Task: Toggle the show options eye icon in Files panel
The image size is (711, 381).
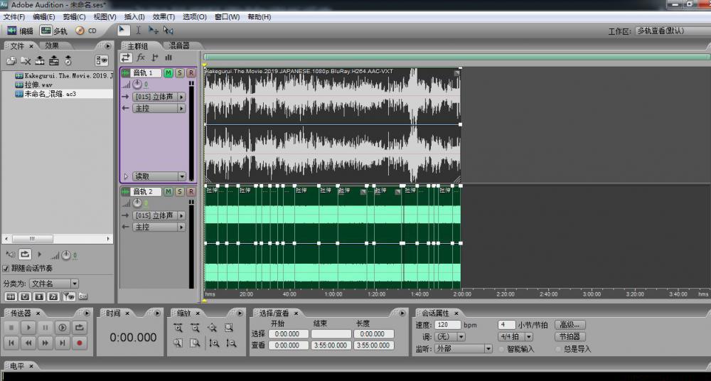Action: [102, 60]
